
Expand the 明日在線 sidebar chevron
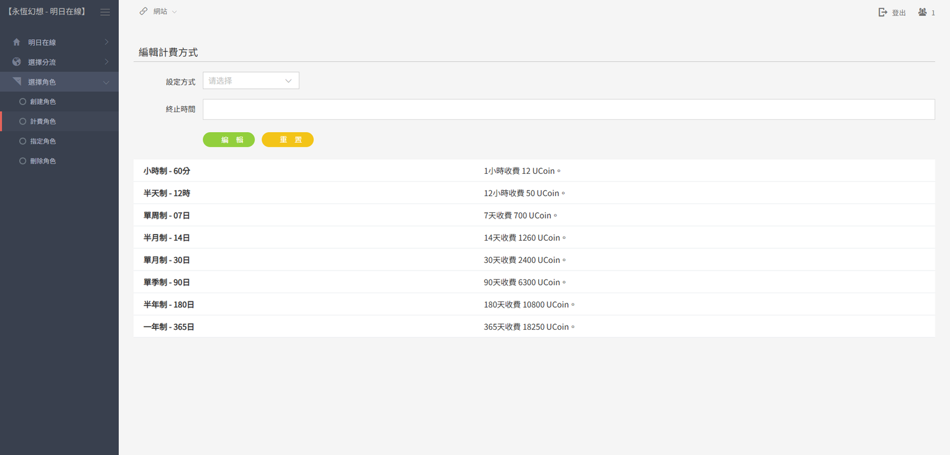tap(106, 42)
